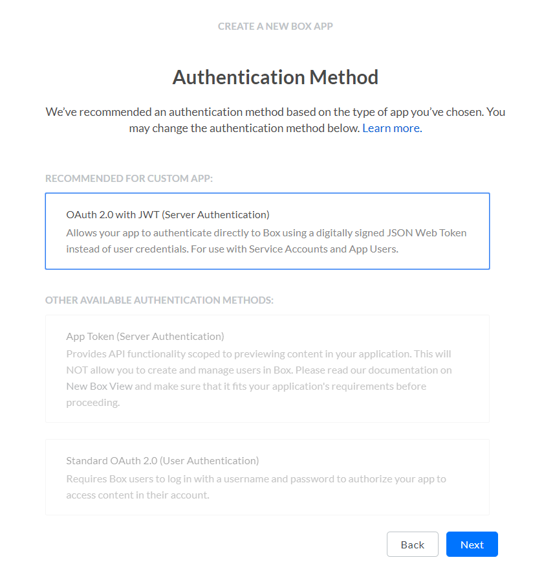Click the 'CREATE A NEW BOX APP' header text
The image size is (533, 573).
coord(275,27)
